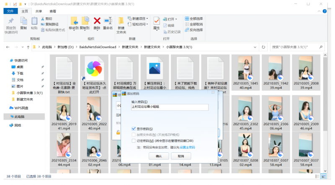
Task: Switch to the View (查看) ribbon tab
Action: click(53, 11)
